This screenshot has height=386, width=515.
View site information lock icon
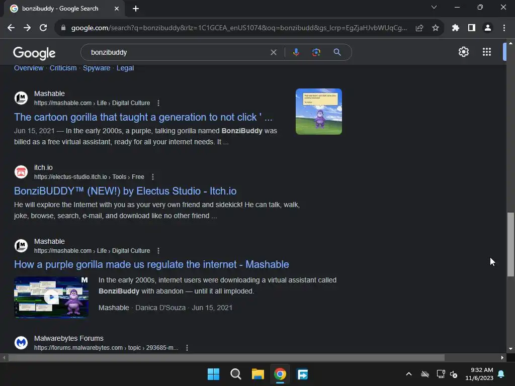coord(63,28)
